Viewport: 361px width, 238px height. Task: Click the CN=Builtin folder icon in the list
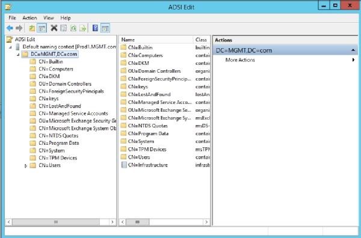tap(123, 47)
